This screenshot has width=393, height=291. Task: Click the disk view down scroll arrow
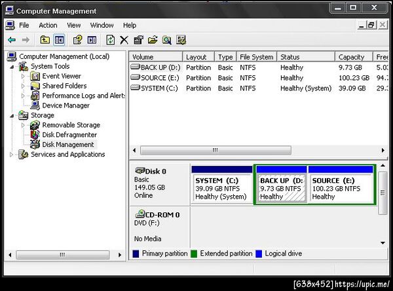tap(383, 243)
